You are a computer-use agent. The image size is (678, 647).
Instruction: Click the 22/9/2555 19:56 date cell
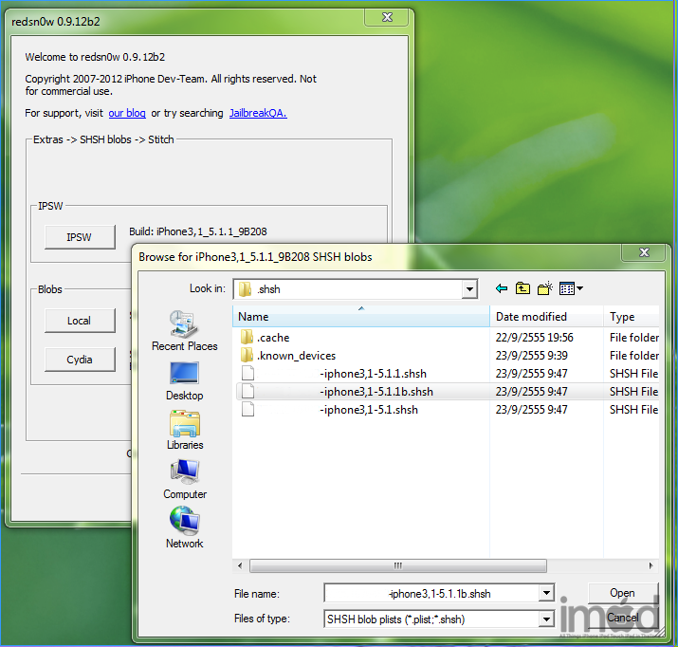[x=535, y=338]
